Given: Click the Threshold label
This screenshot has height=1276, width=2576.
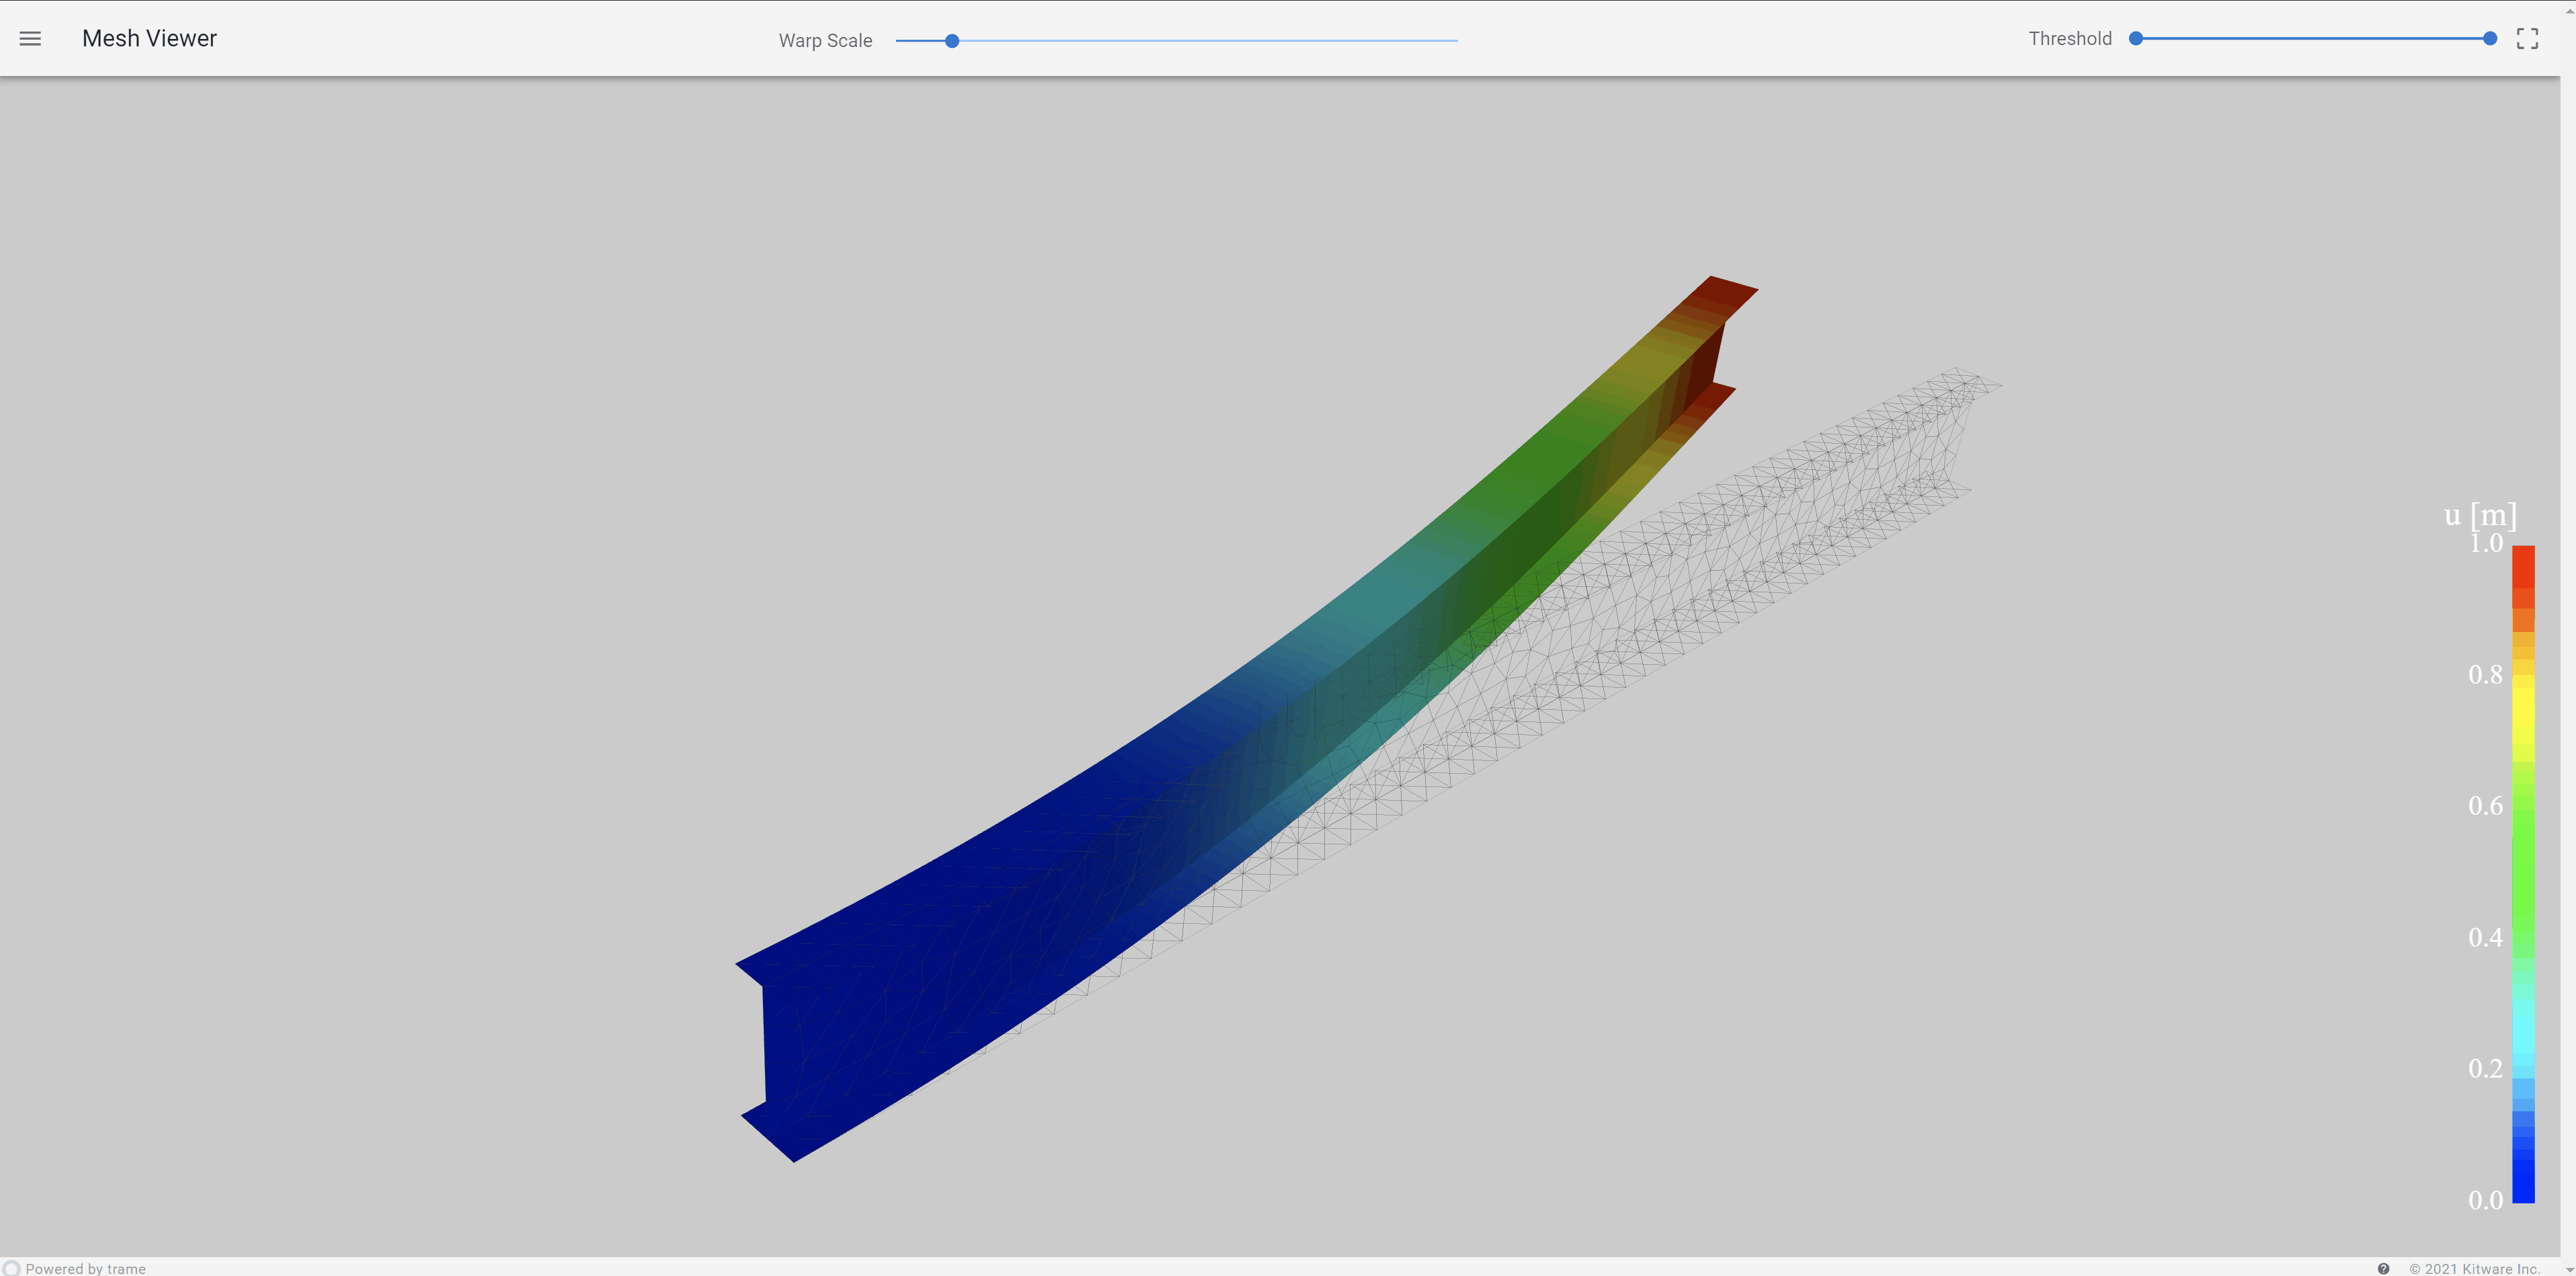Looking at the screenshot, I should [x=2069, y=39].
